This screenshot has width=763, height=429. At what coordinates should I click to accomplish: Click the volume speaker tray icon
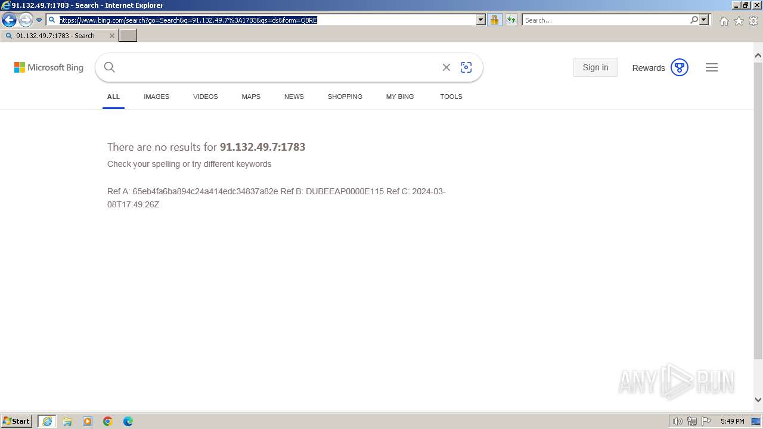[677, 421]
